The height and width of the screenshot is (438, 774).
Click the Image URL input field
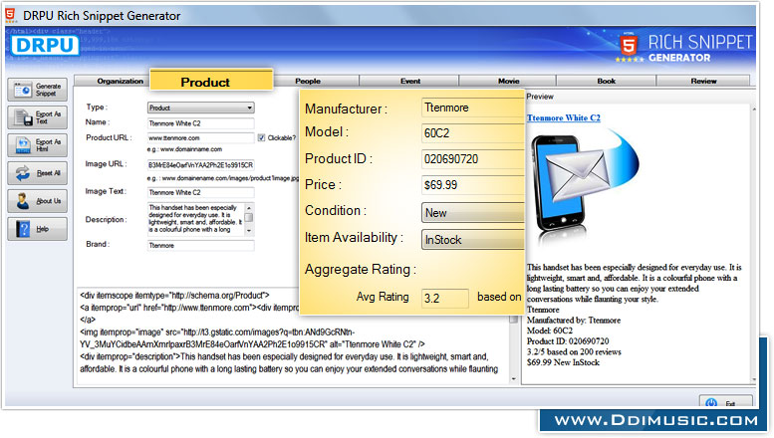click(201, 164)
